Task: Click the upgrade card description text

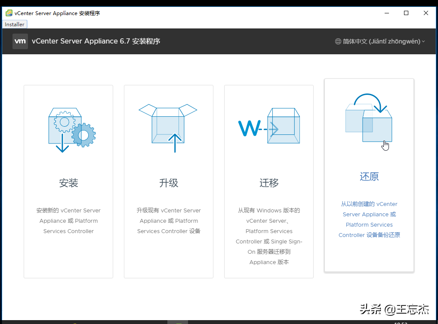Action: (169, 221)
